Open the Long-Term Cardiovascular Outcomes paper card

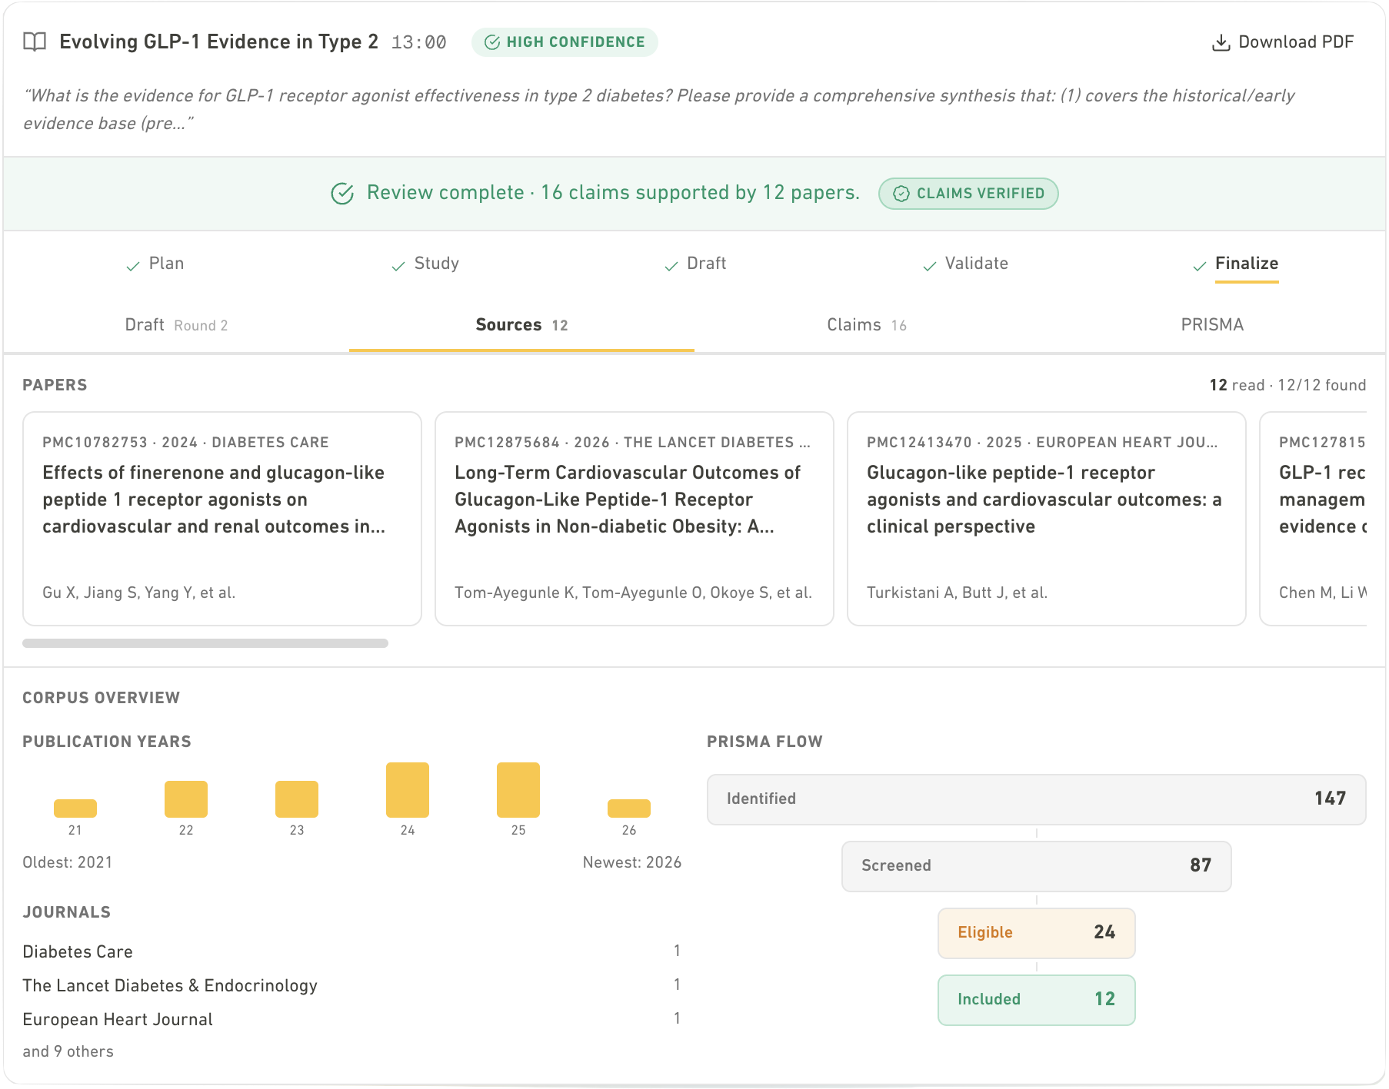(x=635, y=519)
